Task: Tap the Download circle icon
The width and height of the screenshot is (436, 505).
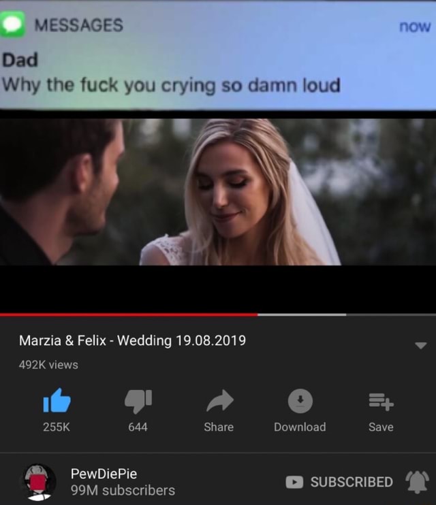Action: click(300, 401)
